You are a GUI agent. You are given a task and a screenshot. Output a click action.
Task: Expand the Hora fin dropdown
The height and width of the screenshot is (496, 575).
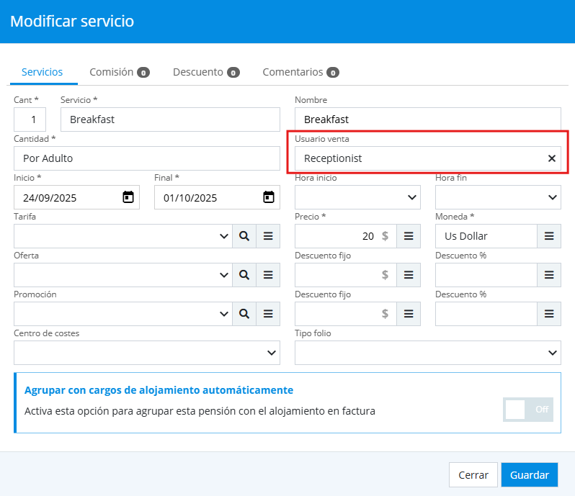(498, 197)
